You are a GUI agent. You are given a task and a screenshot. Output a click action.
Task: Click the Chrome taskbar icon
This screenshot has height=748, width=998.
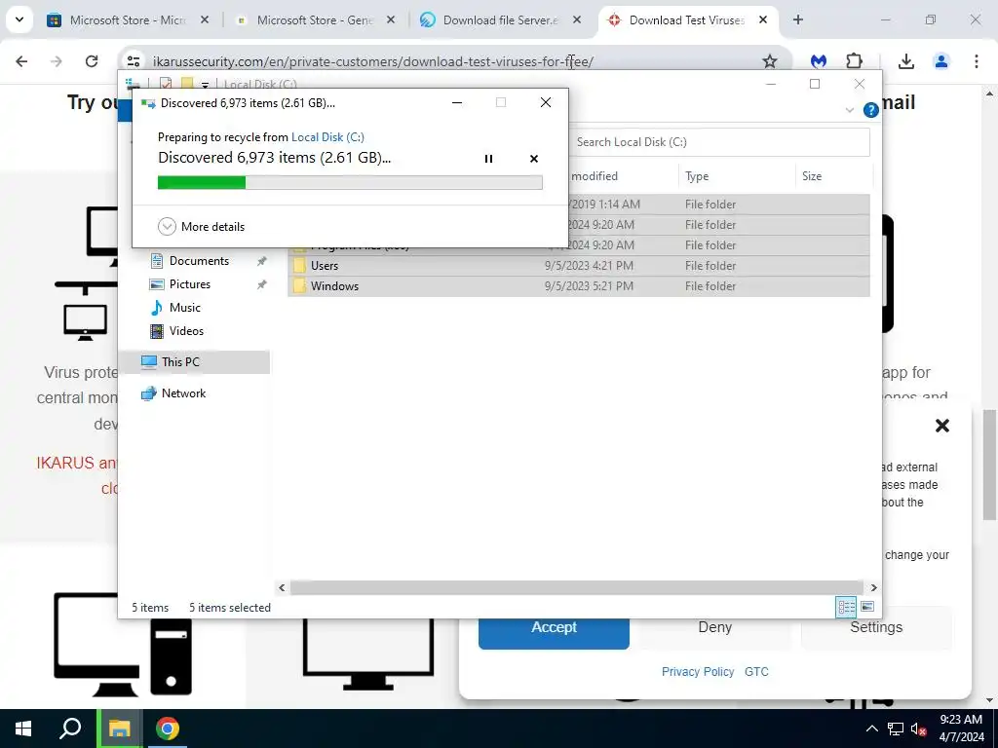(x=168, y=729)
